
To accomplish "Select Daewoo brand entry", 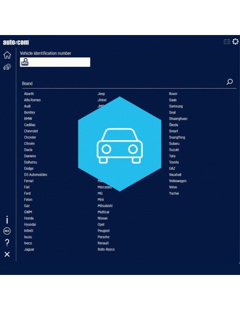I will (30, 156).
